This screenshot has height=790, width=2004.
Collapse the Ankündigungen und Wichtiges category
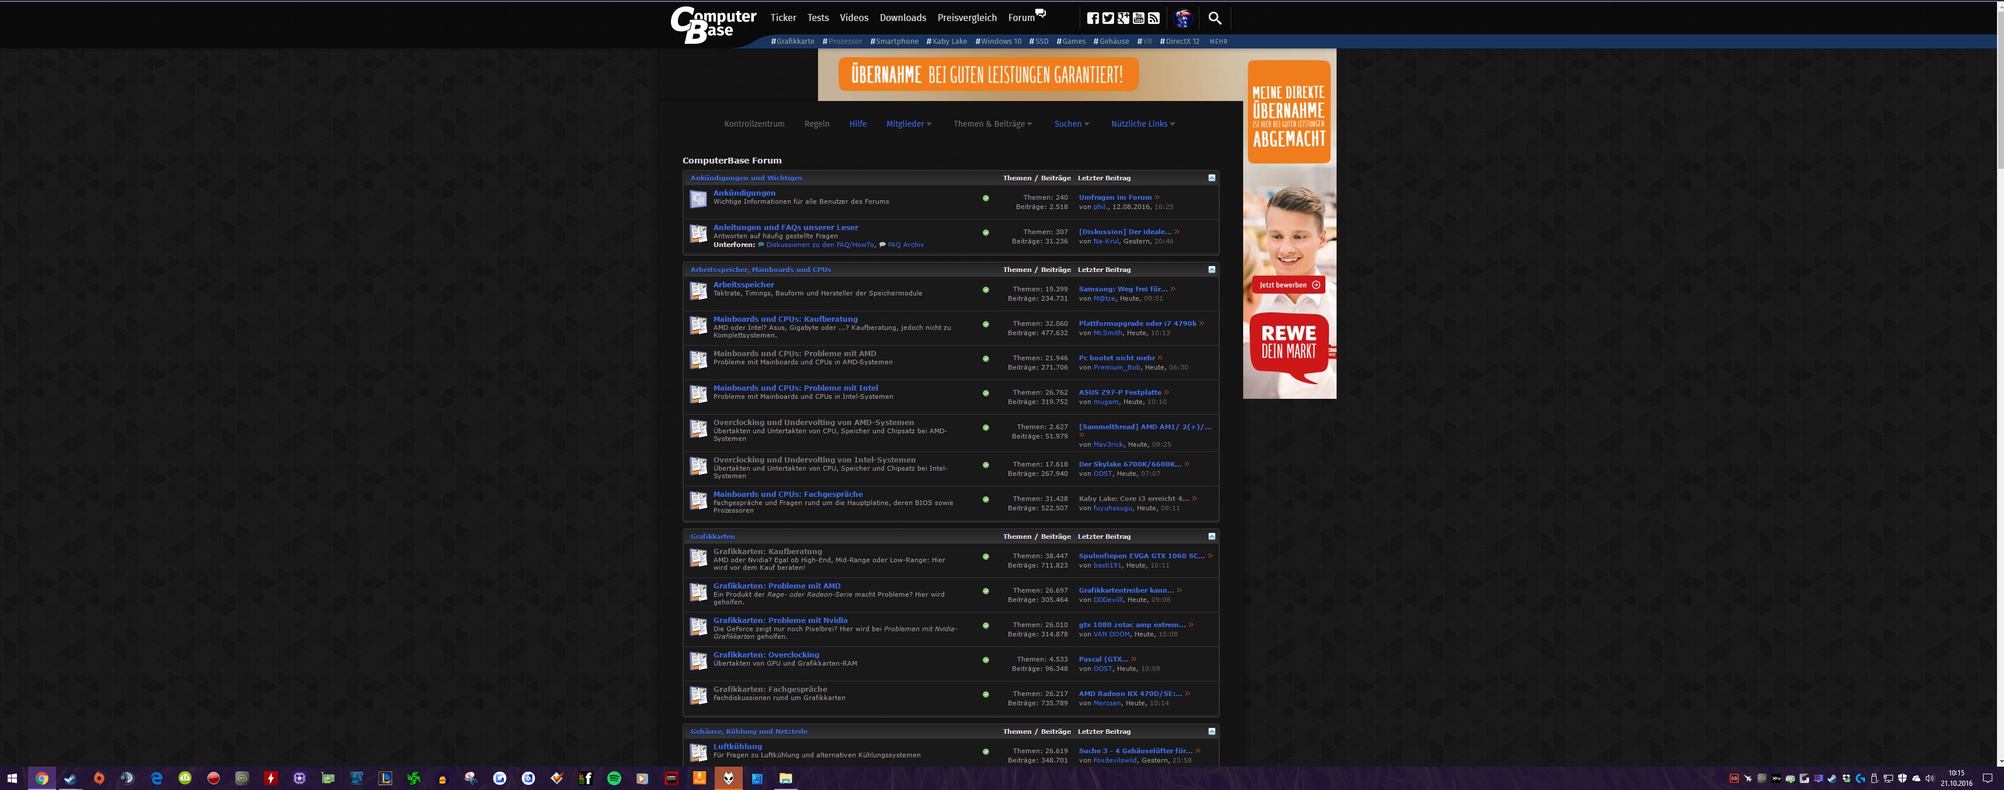point(1211,178)
